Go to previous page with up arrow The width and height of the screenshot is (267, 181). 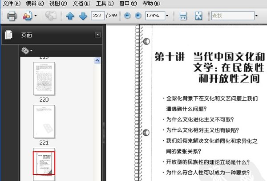pos(70,16)
